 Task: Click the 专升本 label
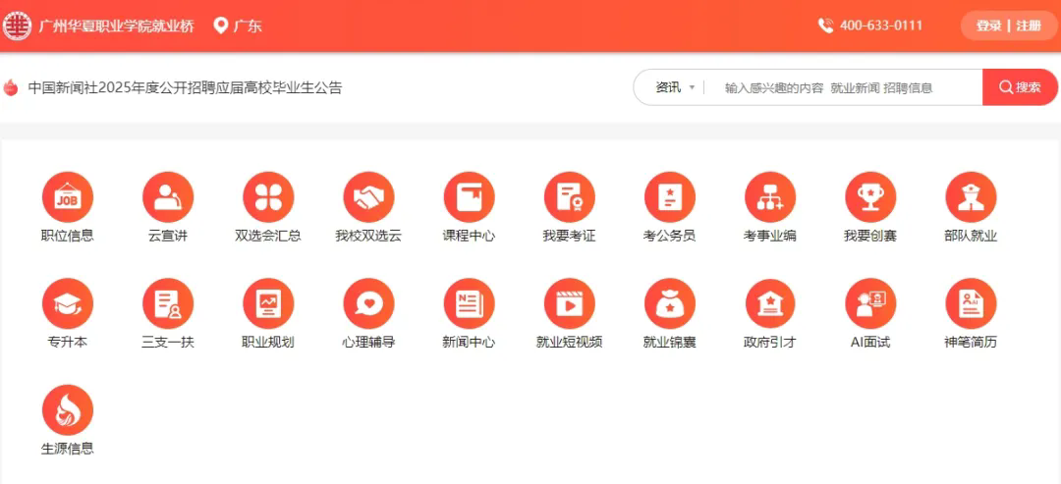[x=68, y=342]
